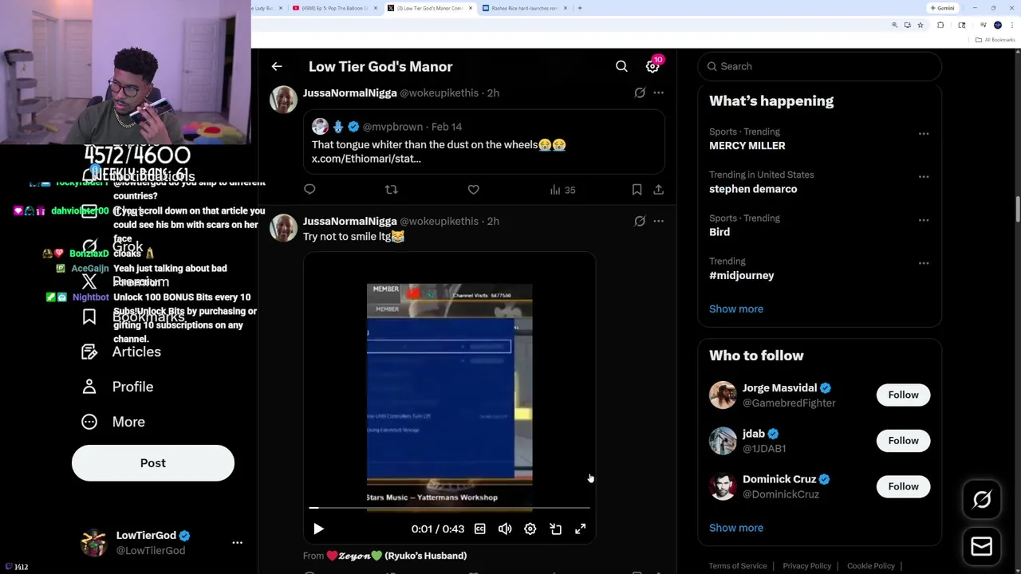1021x574 pixels.
Task: Open more options on first JussaNormalNigga post
Action: [x=659, y=93]
